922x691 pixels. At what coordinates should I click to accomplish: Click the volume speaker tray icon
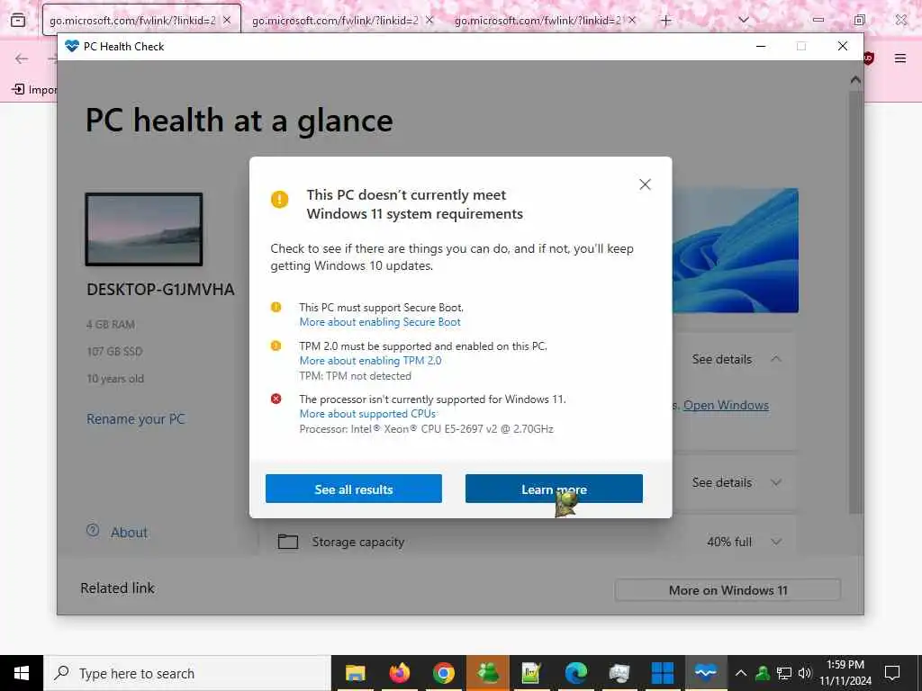(804, 673)
